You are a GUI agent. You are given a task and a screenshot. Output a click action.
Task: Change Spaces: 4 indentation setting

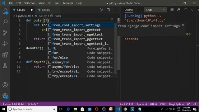[x=142, y=104]
